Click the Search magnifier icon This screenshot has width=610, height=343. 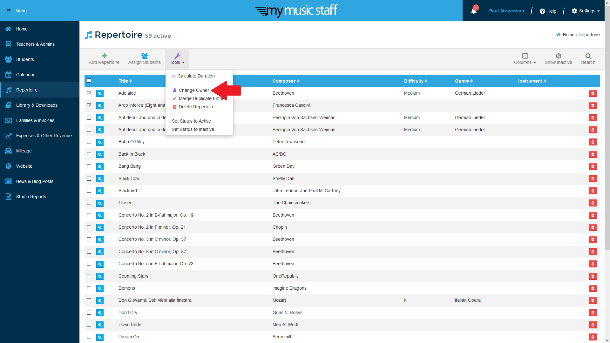pos(588,56)
